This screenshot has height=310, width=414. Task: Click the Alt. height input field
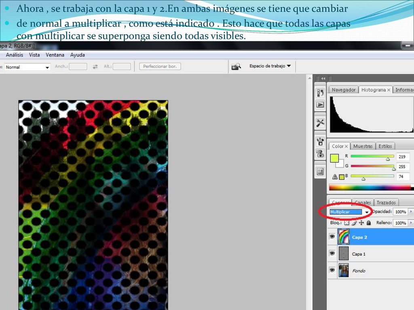[122, 67]
